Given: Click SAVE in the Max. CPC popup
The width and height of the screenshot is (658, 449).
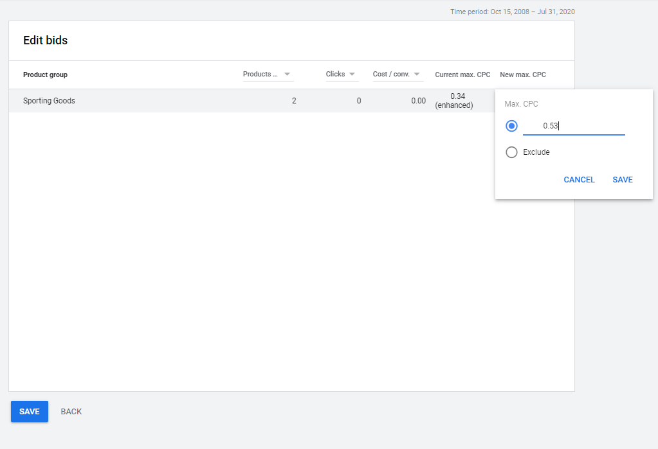Looking at the screenshot, I should tap(623, 180).
